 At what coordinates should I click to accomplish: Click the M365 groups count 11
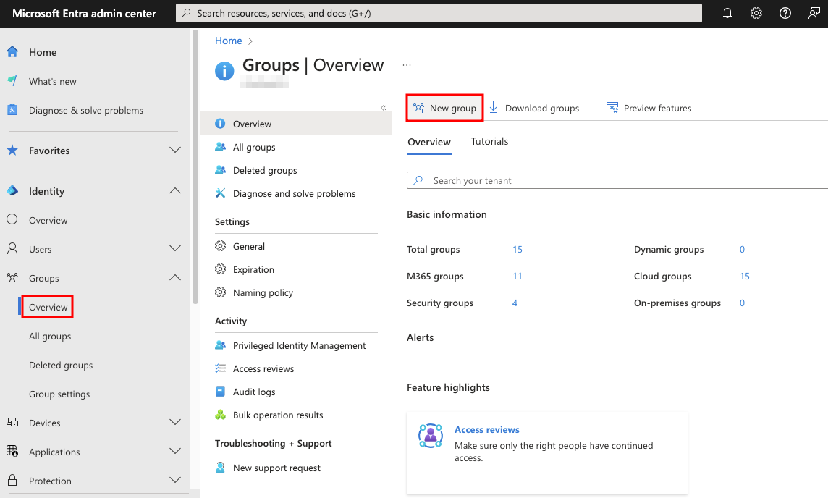(517, 277)
